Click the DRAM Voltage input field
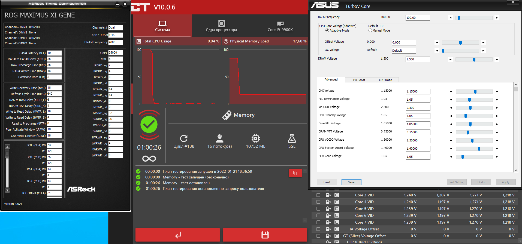 click(418, 59)
